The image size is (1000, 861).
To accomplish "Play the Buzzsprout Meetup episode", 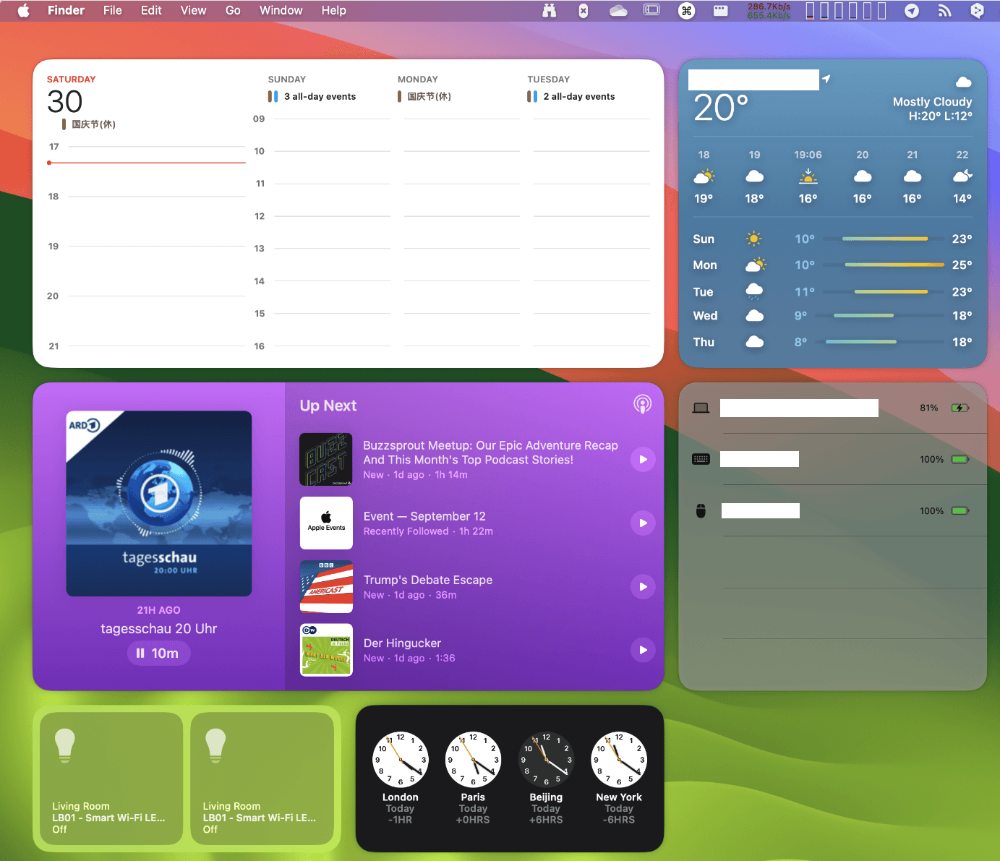I will [x=643, y=460].
